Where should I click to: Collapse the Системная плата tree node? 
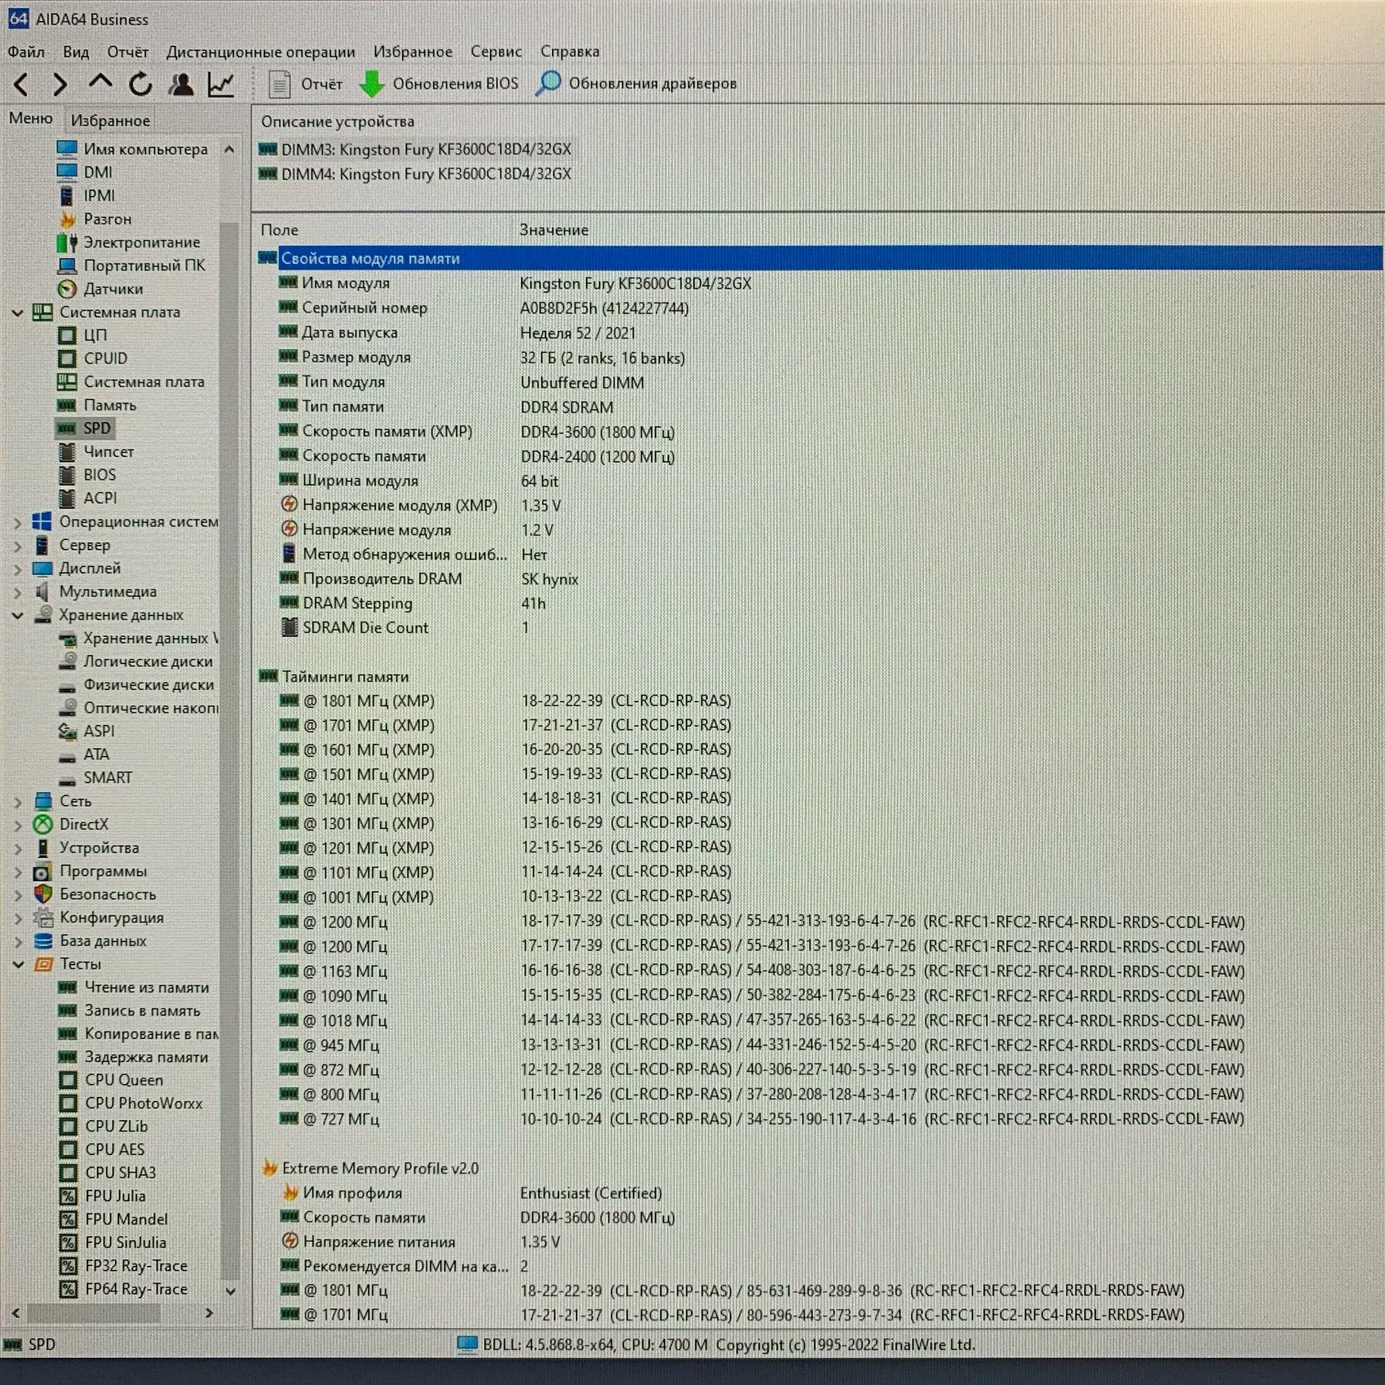(x=18, y=312)
